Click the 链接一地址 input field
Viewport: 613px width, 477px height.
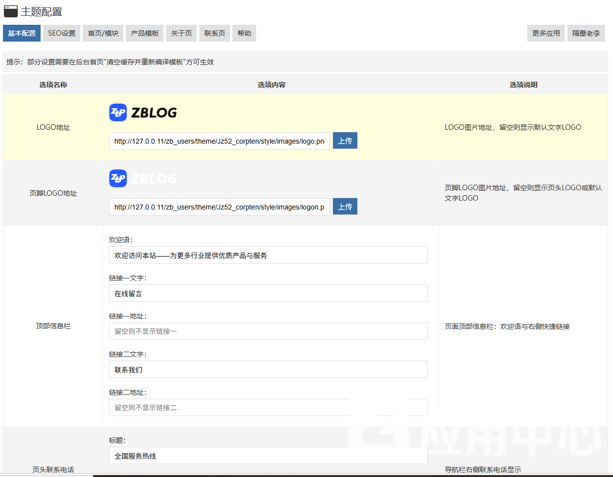tap(268, 331)
